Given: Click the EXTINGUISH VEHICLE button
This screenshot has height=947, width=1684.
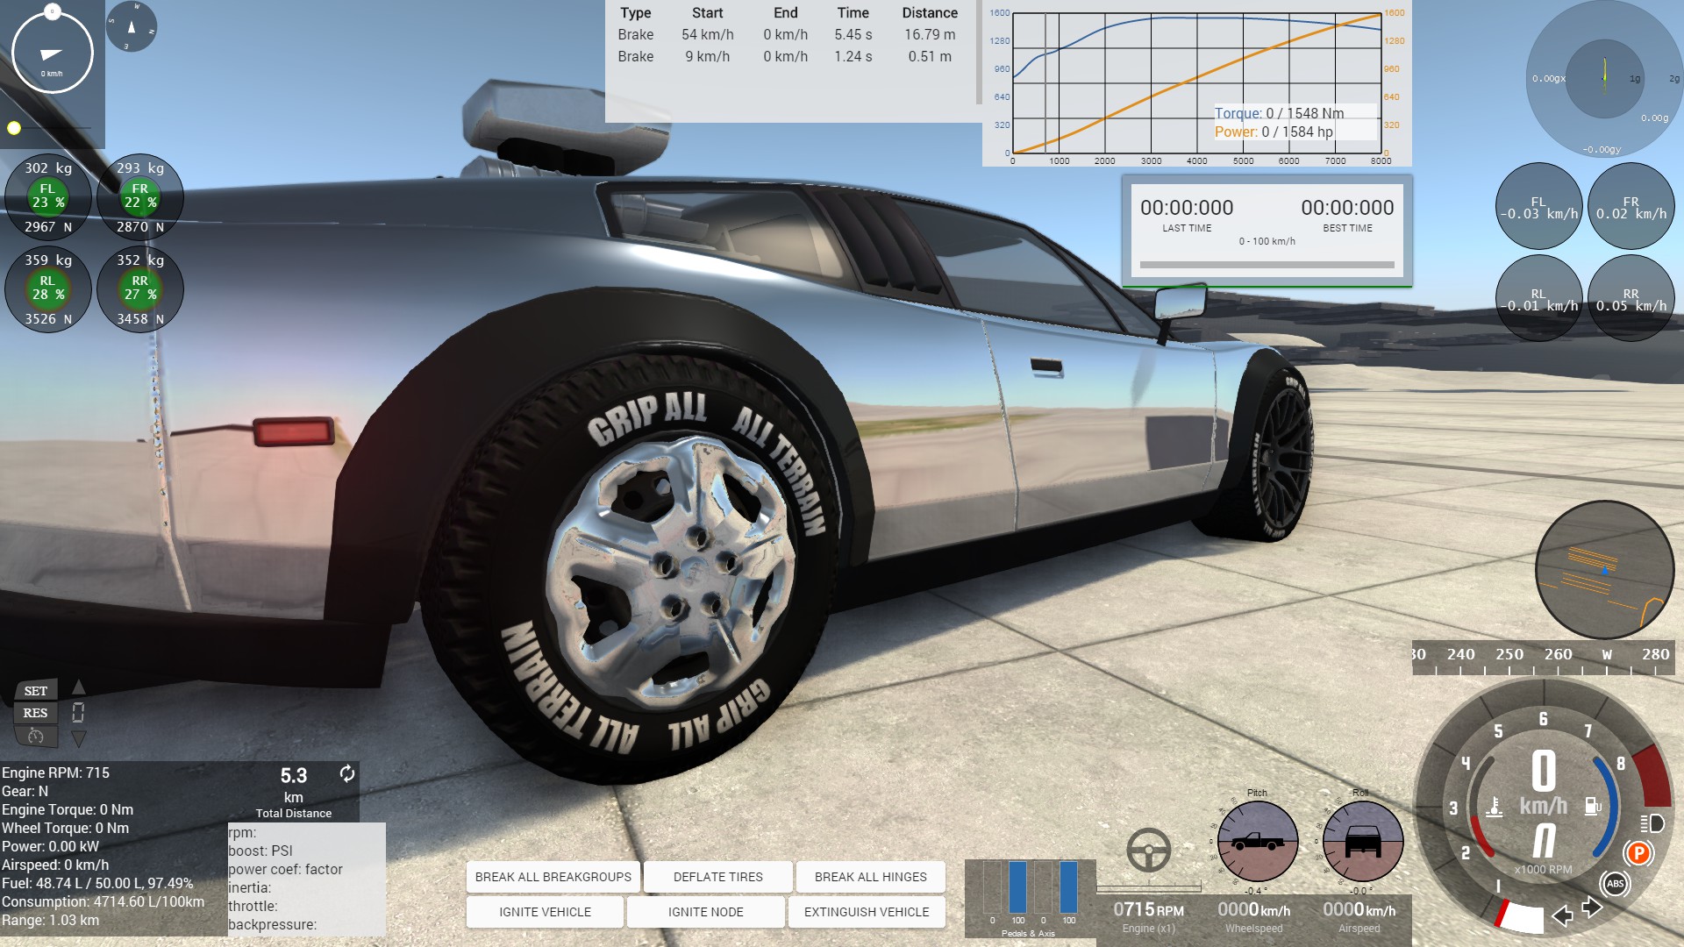Looking at the screenshot, I should tap(866, 912).
